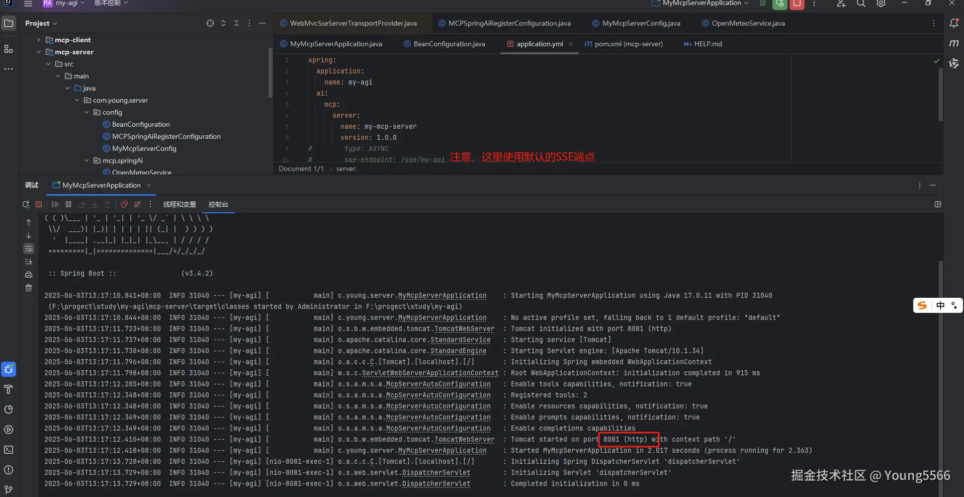The width and height of the screenshot is (964, 497).
Task: Open the Services tool window
Action: 9,430
